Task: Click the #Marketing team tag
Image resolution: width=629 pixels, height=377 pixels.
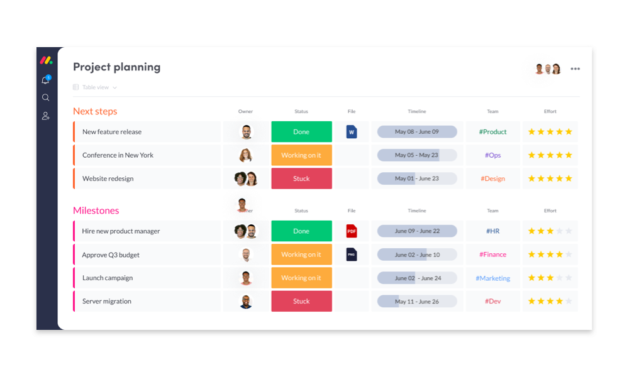Action: coord(493,278)
